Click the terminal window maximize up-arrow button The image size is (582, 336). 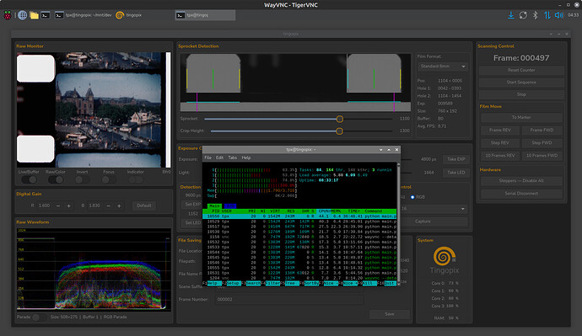(x=389, y=150)
